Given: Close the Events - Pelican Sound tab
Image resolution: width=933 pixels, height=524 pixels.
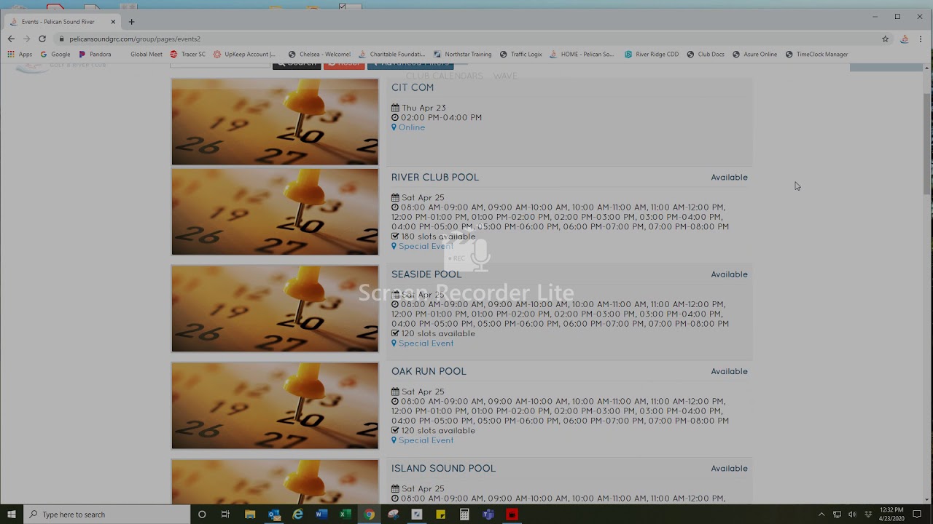Looking at the screenshot, I should [113, 22].
